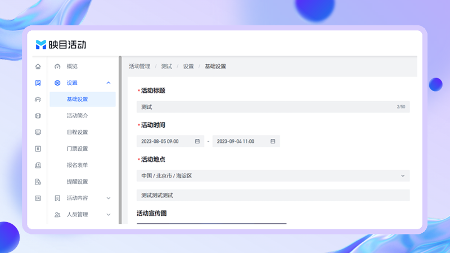Click the yen ticket icon in left rail
450x253 pixels.
[38, 148]
